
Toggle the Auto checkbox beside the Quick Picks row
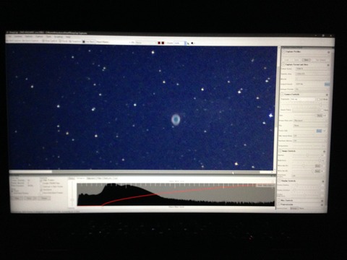322,110
